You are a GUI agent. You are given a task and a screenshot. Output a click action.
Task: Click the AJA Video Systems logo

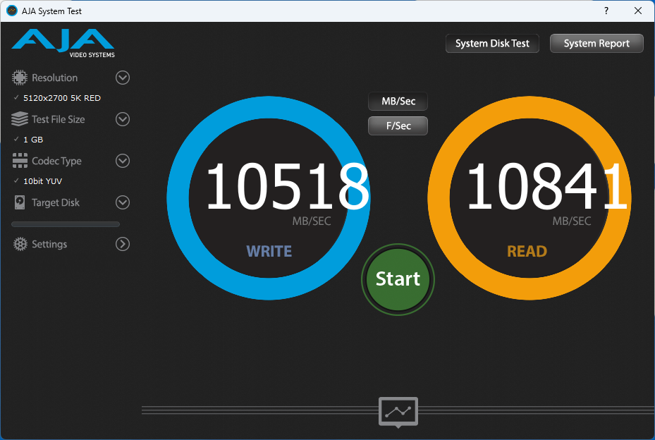[63, 44]
